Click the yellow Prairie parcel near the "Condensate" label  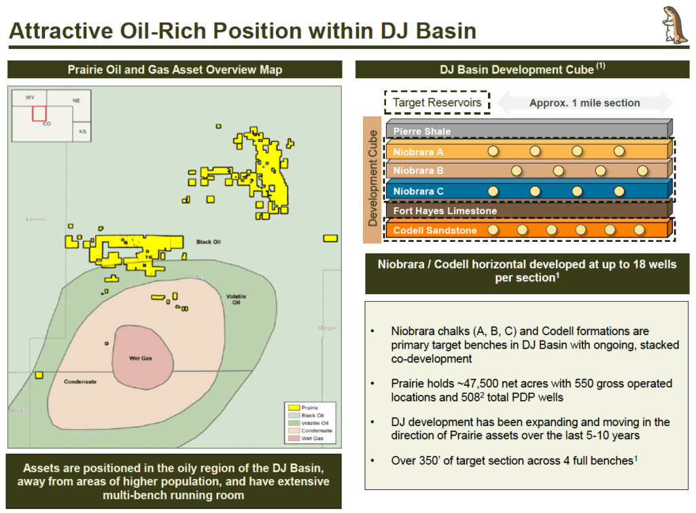pyautogui.click(x=39, y=376)
